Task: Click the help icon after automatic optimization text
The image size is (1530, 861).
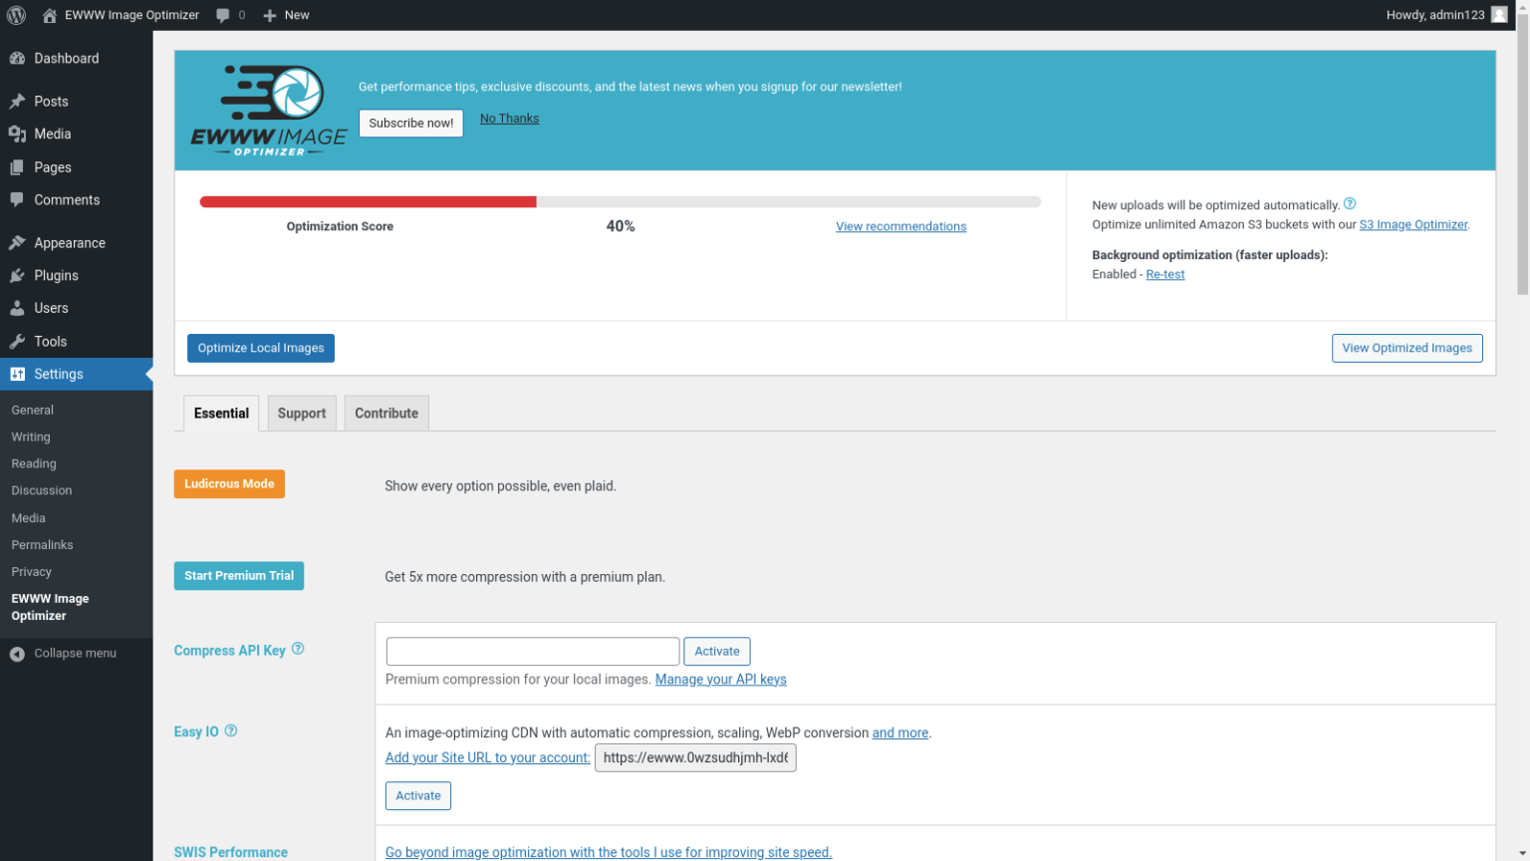Action: click(1350, 202)
